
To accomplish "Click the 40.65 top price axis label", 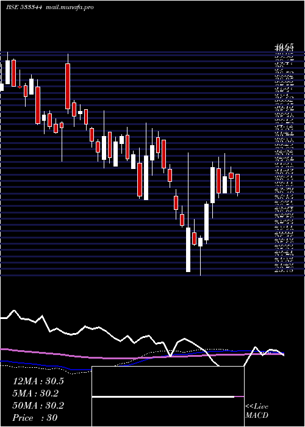I will coord(284,48).
